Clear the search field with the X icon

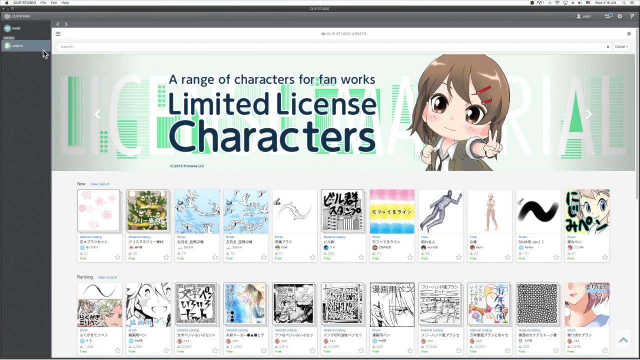tap(608, 47)
